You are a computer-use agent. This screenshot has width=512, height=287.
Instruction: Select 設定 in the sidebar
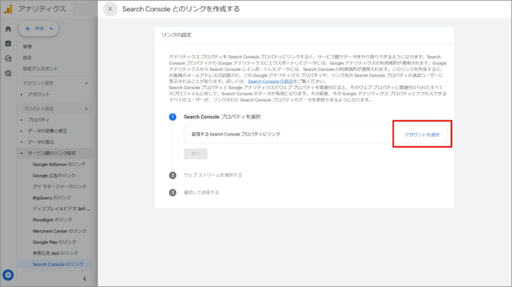[x=27, y=58]
